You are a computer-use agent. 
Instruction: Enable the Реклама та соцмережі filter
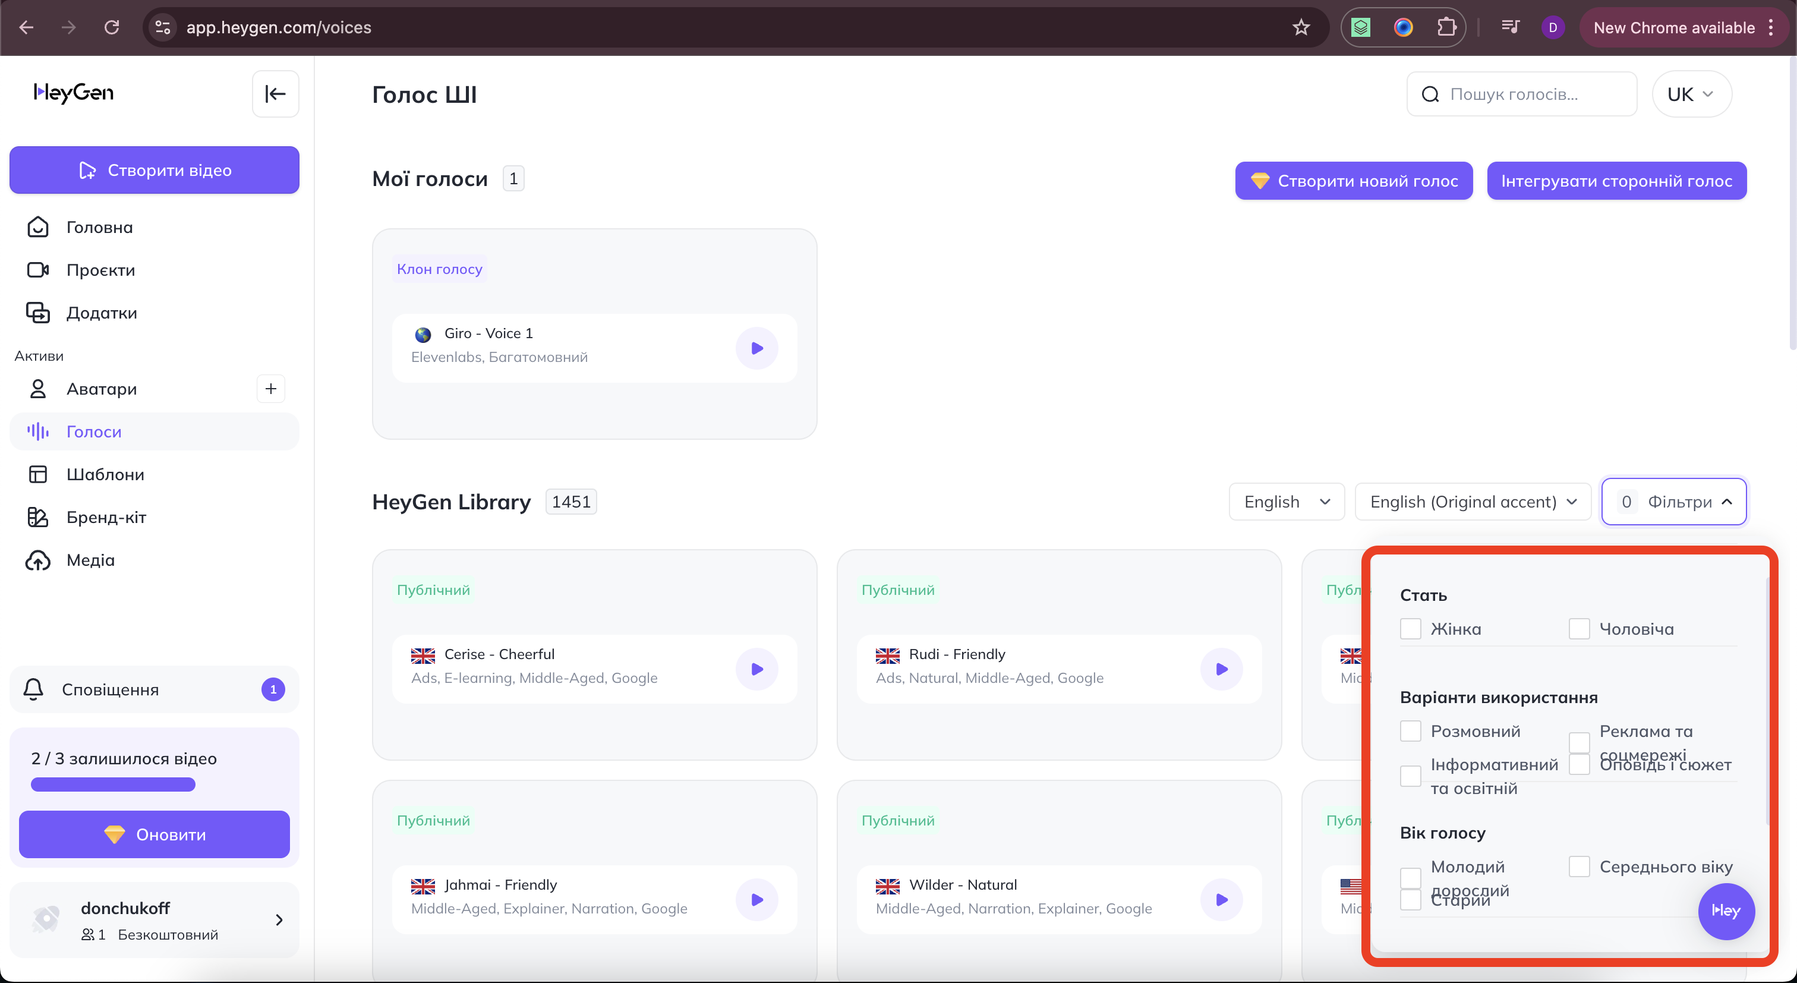pyautogui.click(x=1580, y=742)
